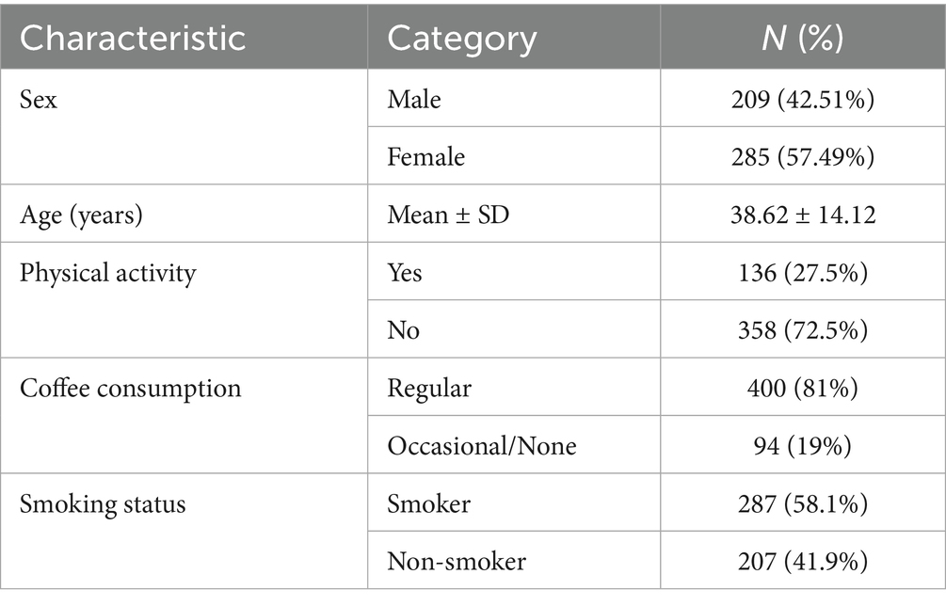Click the N (%) column header
Screen dimensions: 946x606
tap(802, 39)
